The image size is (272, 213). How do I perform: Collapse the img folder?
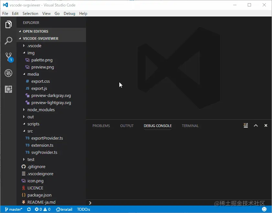51,53
